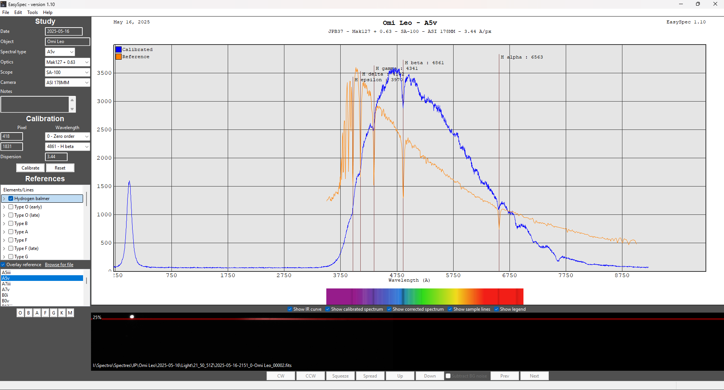The image size is (724, 390).
Task: Click the K spectral class button
Action: 62,313
